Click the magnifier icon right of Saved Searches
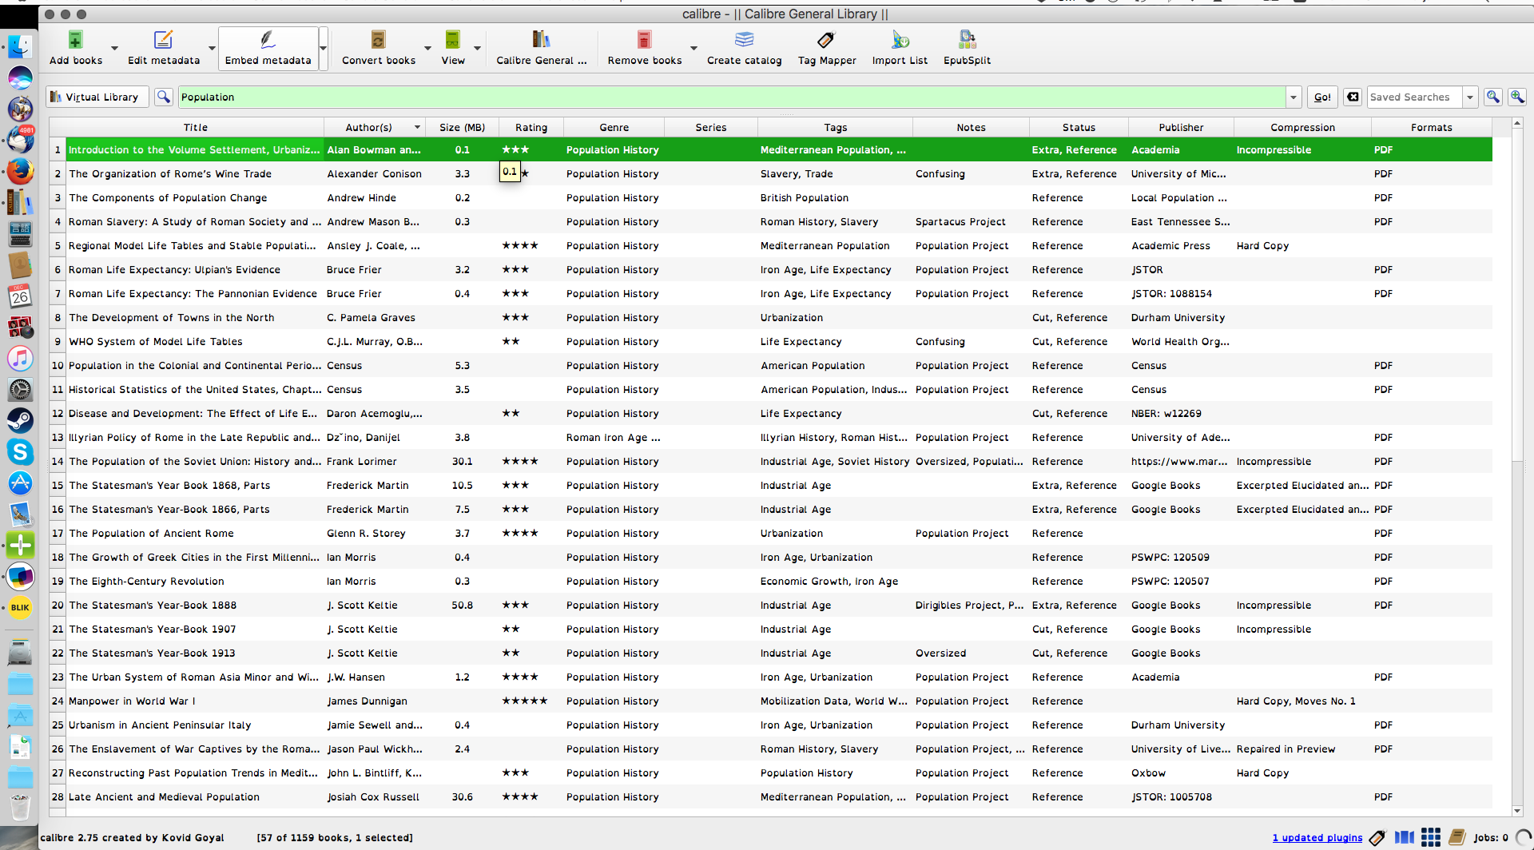 click(1492, 97)
